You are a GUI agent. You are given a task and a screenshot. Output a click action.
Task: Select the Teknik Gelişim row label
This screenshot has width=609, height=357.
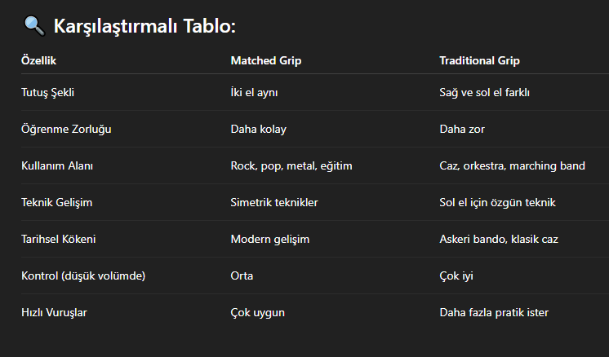[56, 202]
